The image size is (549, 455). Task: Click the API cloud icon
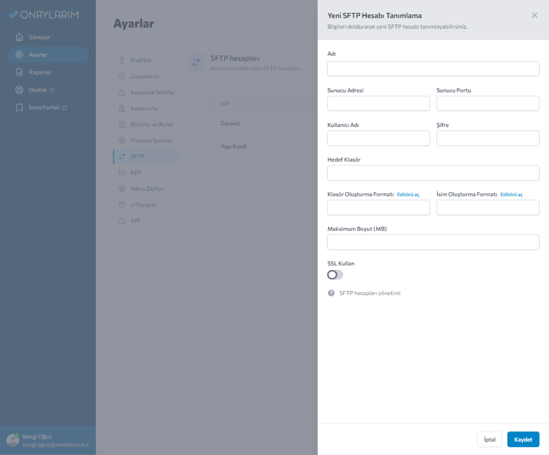tap(122, 221)
